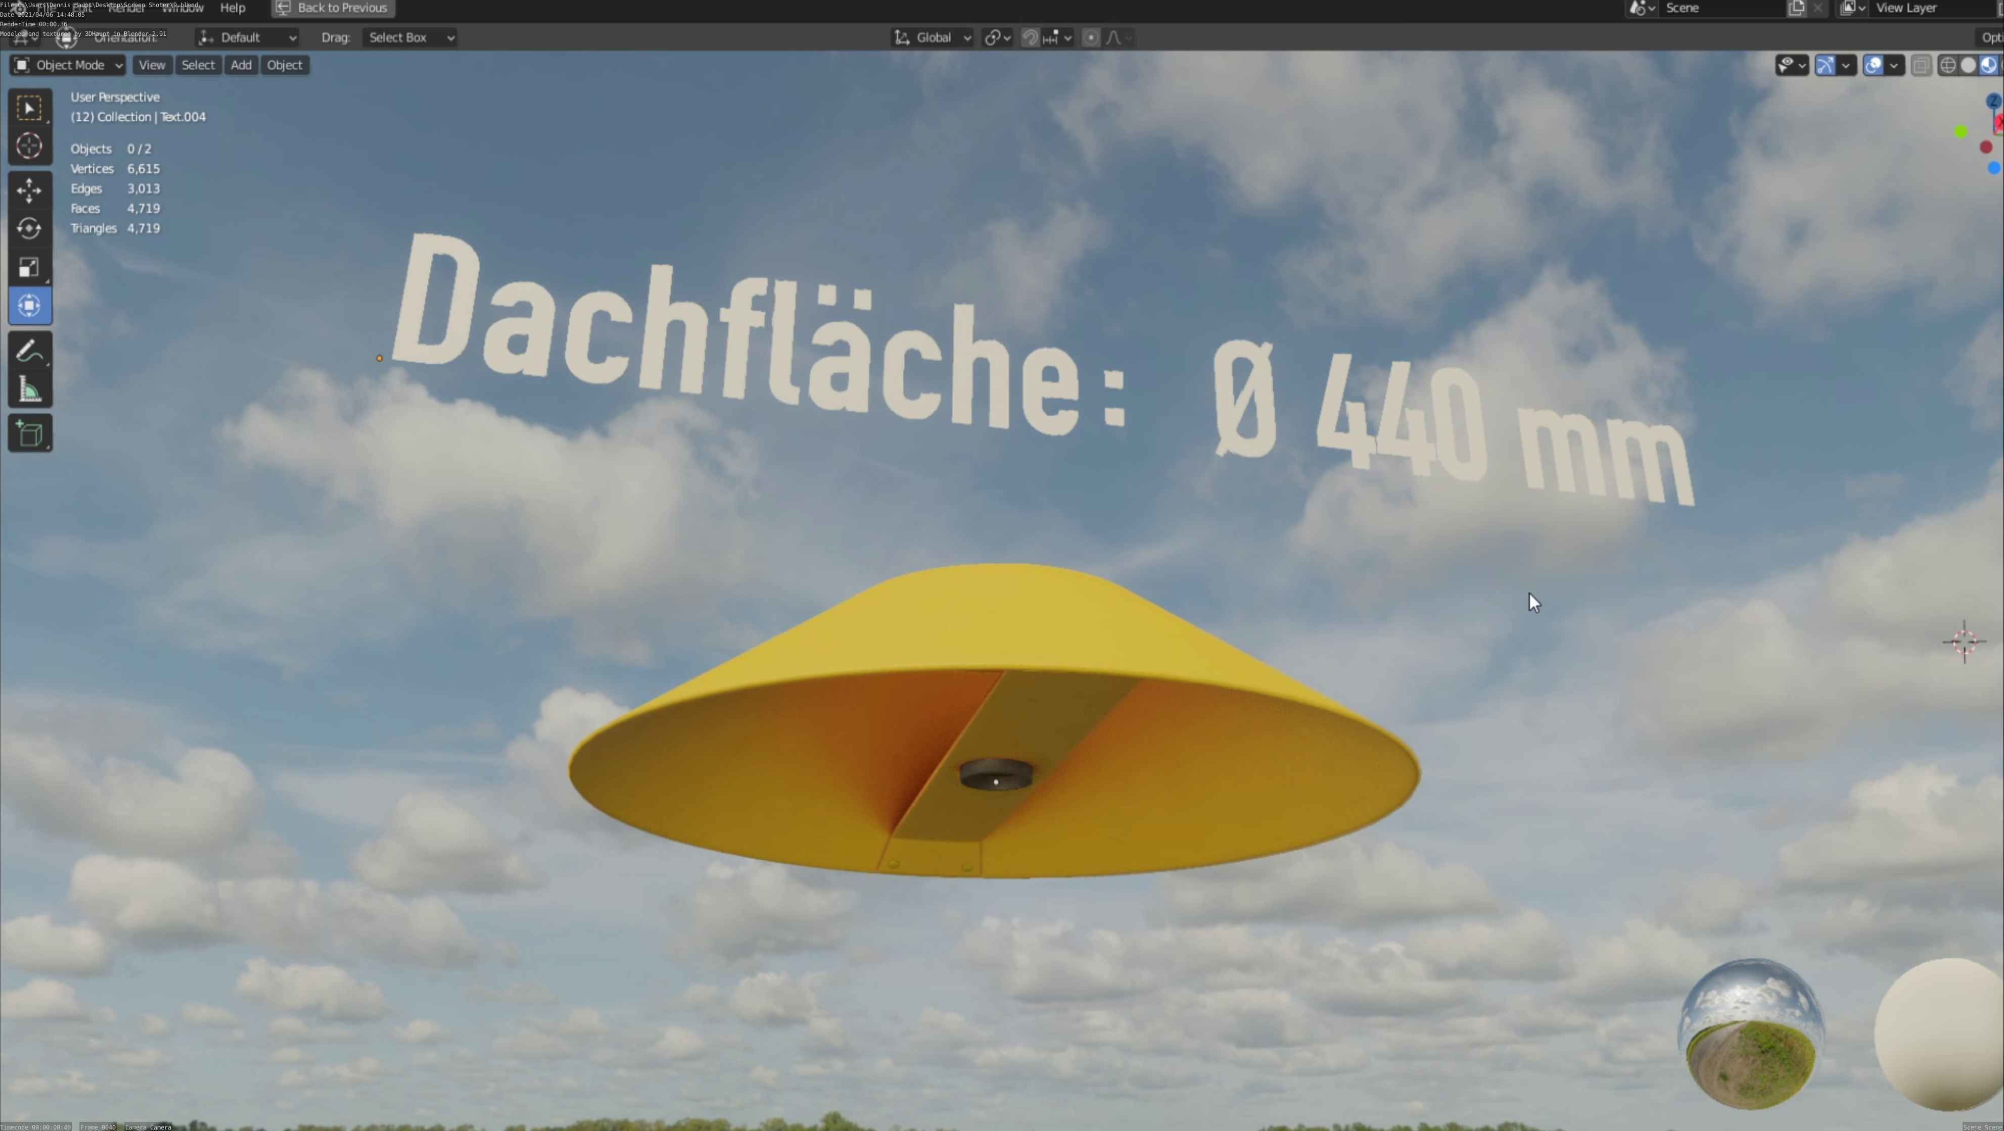Toggle viewport overlays visibility
2004x1131 pixels.
(x=1873, y=65)
